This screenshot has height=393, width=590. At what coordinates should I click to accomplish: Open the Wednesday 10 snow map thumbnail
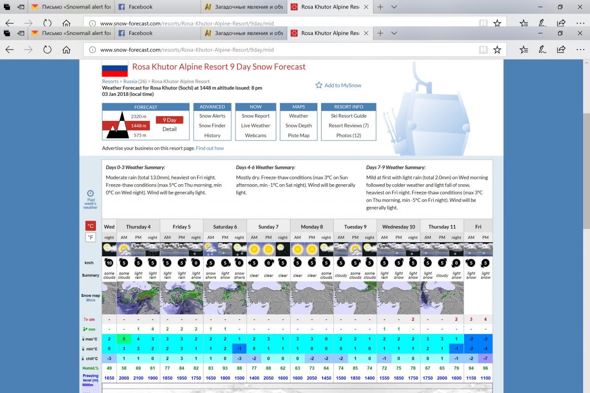point(398,298)
